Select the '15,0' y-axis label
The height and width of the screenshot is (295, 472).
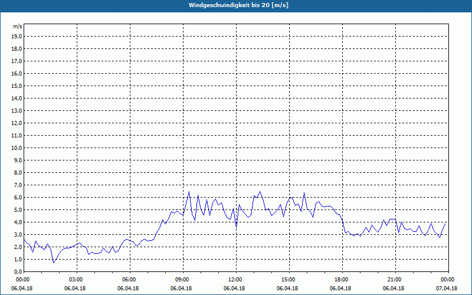(x=17, y=86)
